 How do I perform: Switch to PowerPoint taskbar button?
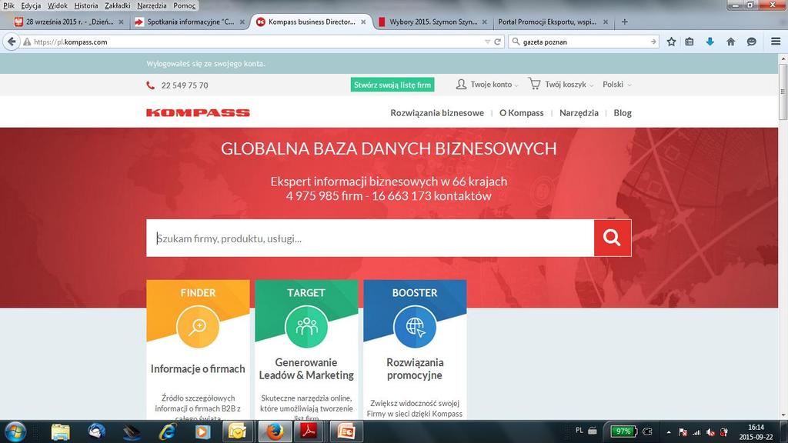(x=346, y=432)
